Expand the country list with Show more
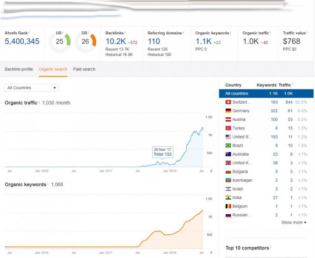The image size is (315, 258). pyautogui.click(x=294, y=222)
